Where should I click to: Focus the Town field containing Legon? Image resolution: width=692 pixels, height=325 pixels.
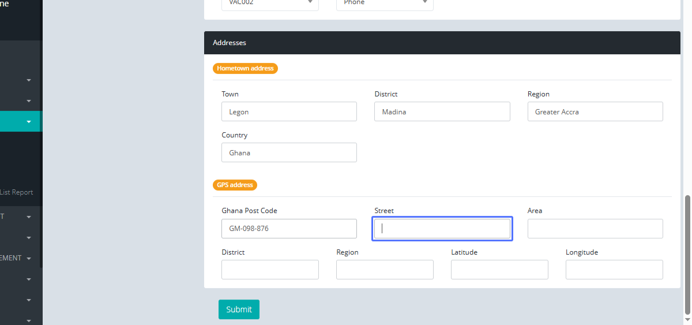tap(289, 112)
